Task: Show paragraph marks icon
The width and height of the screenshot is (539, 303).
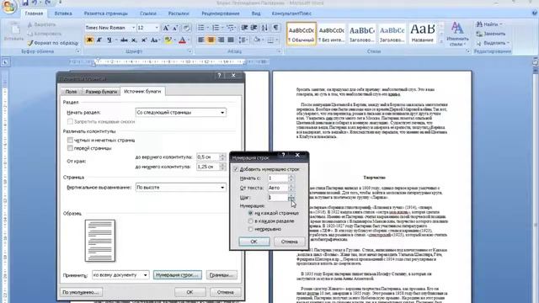Action: (275, 28)
